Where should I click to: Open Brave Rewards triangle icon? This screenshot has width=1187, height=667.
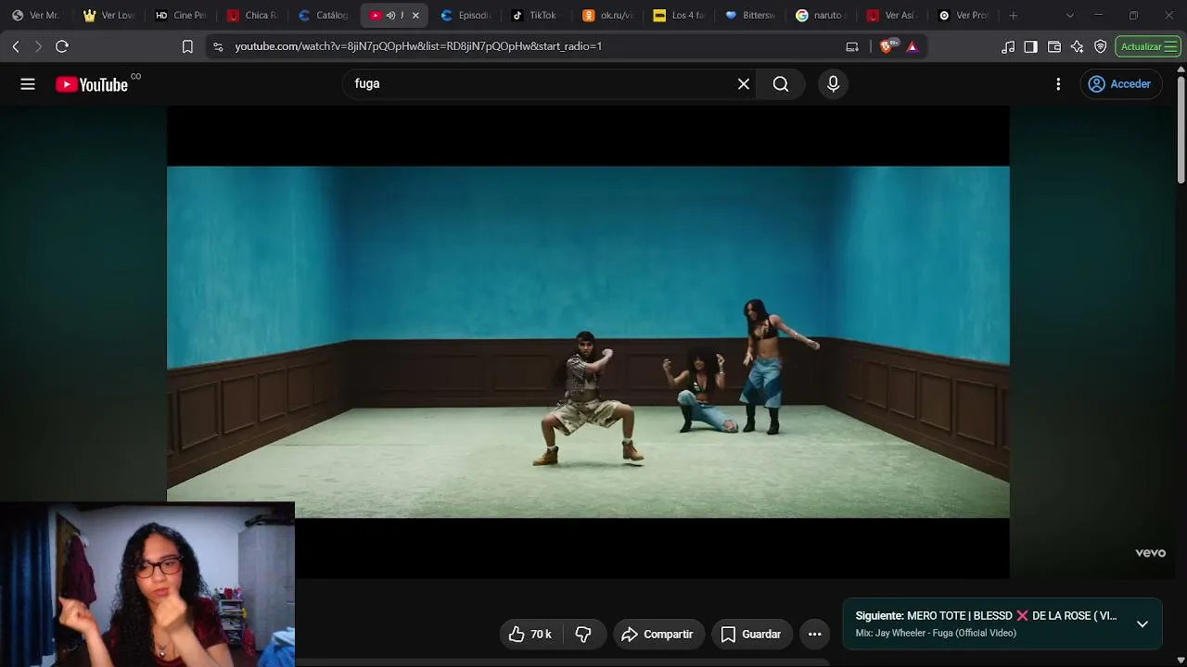pos(913,46)
